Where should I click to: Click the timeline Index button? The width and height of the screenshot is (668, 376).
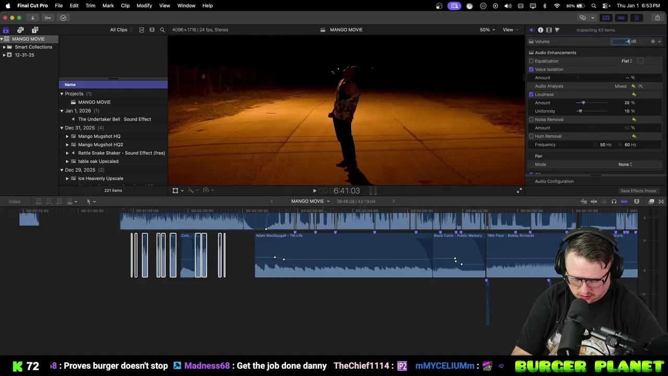15,202
